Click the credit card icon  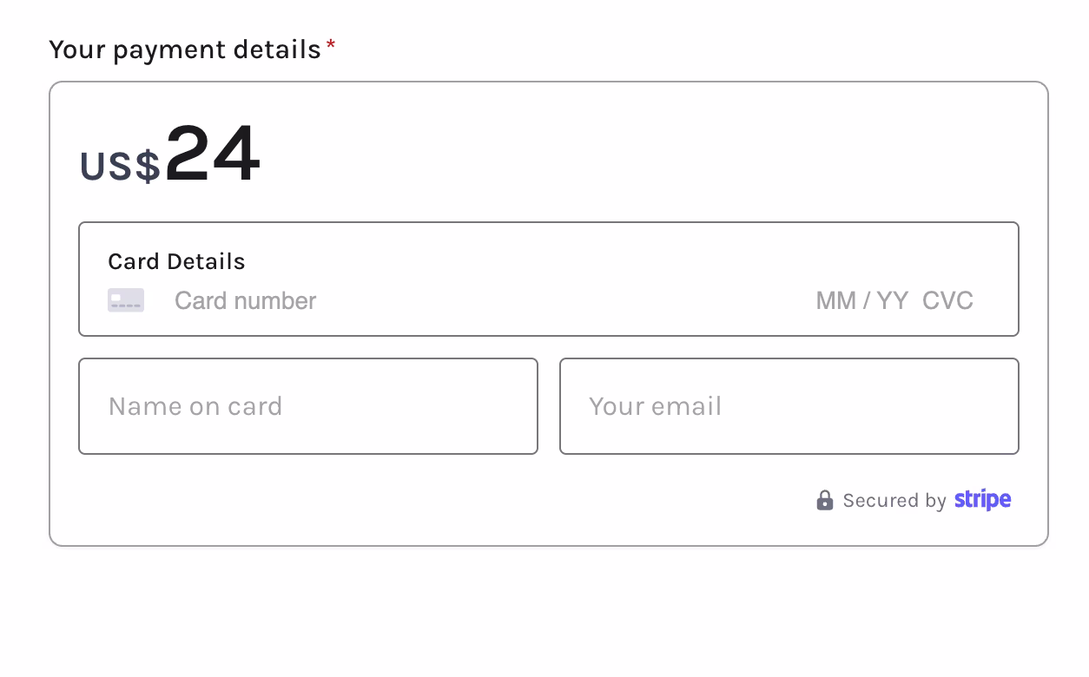coord(126,300)
